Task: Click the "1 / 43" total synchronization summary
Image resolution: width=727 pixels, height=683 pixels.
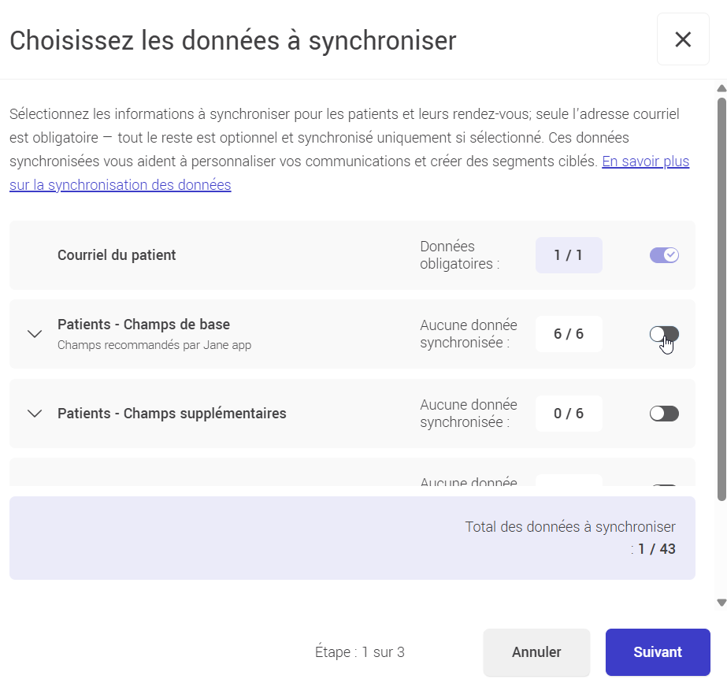Action: tap(655, 548)
